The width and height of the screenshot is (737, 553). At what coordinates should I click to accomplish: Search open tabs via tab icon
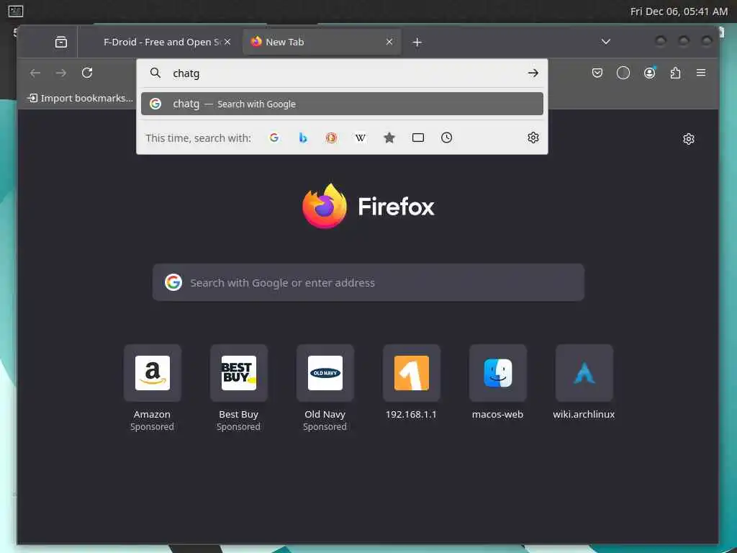click(x=418, y=138)
